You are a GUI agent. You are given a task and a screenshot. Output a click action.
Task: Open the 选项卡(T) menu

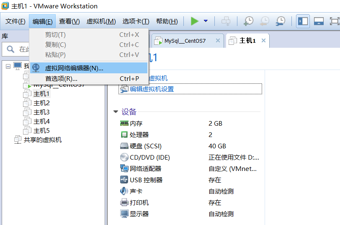tap(136, 21)
